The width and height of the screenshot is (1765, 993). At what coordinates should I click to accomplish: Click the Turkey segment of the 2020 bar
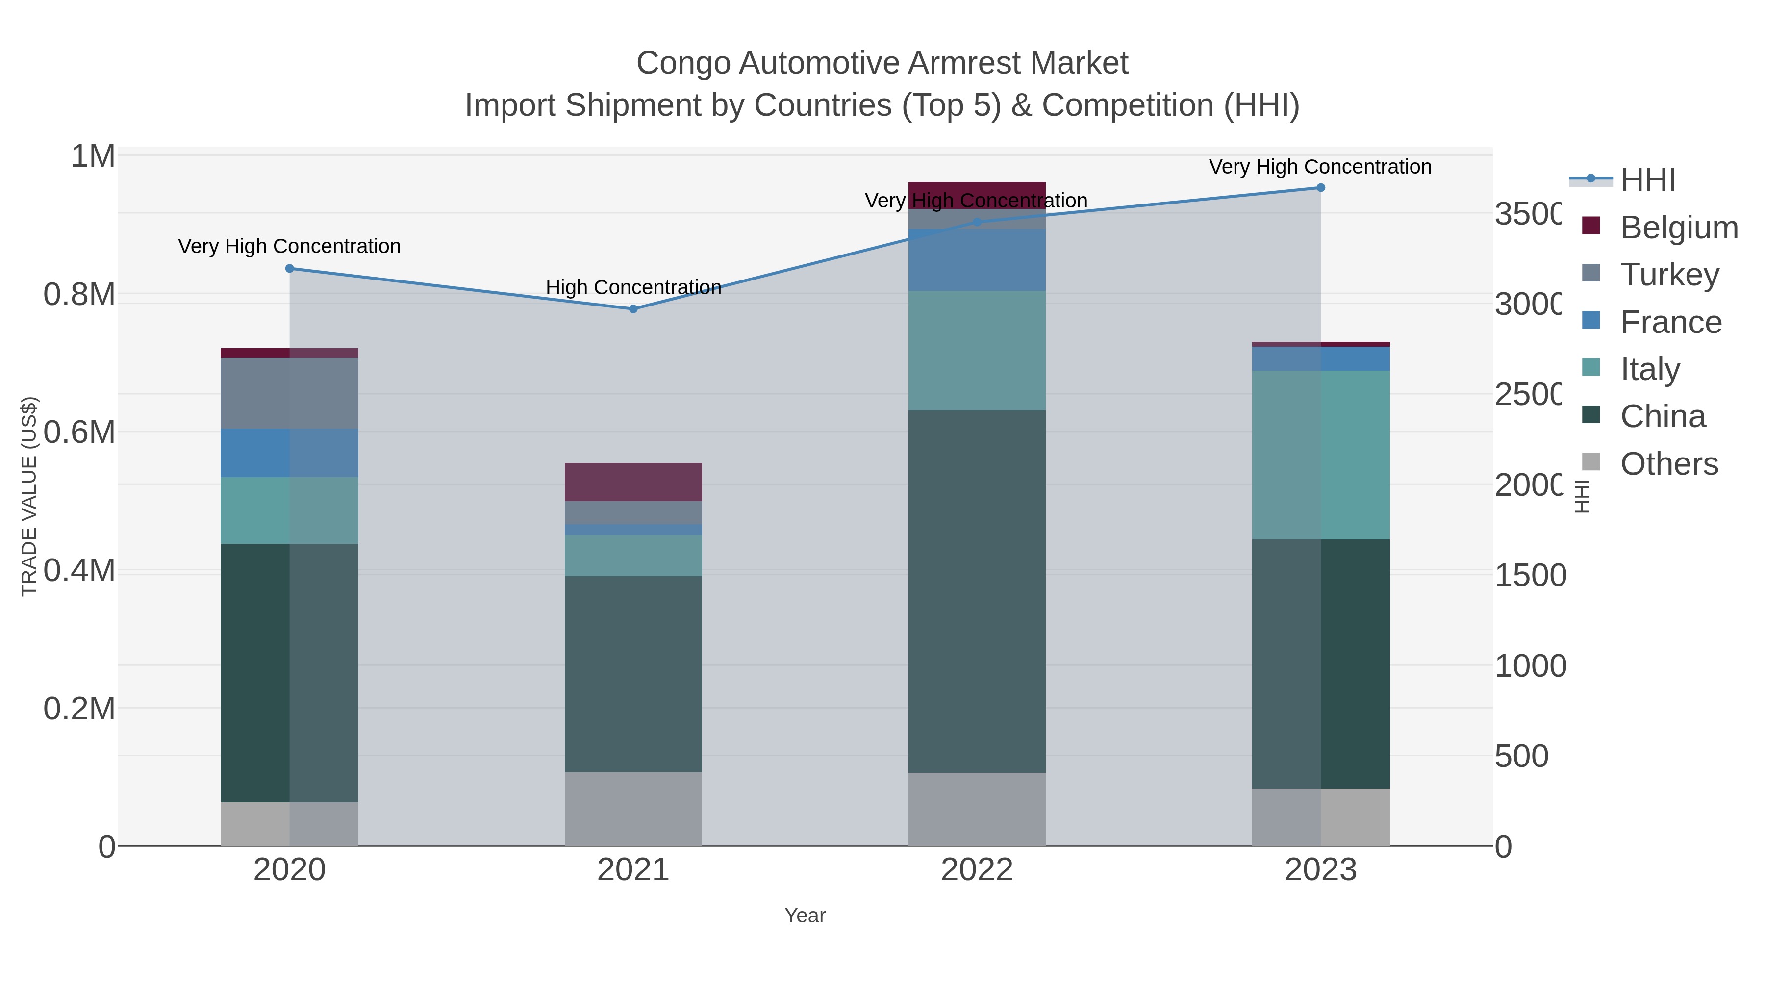pos(289,393)
